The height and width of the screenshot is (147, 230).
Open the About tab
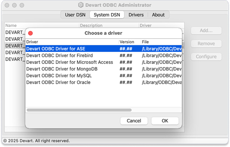pos(158,15)
